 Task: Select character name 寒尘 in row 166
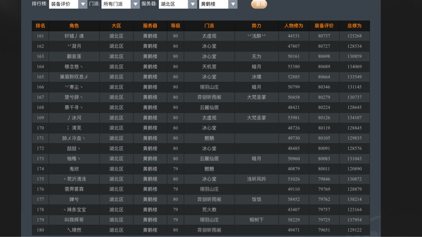tap(74, 87)
